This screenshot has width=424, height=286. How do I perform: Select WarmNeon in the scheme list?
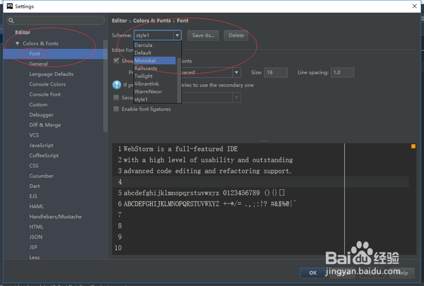click(155, 91)
